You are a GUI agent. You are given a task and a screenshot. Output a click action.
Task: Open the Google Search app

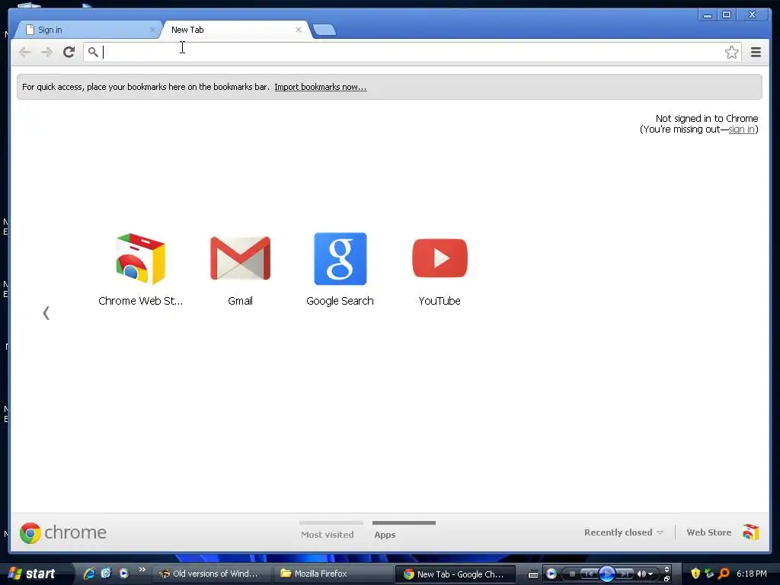pos(340,259)
